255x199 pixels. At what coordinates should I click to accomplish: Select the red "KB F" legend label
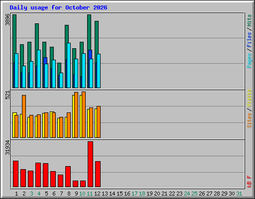[250, 182]
